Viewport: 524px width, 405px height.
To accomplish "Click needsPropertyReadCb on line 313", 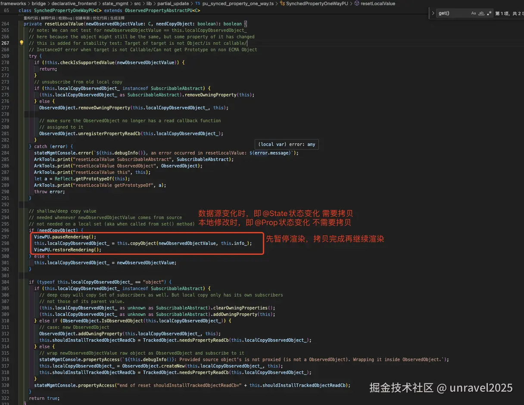I will [203, 340].
